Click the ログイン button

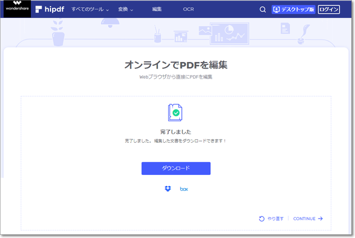coord(328,9)
